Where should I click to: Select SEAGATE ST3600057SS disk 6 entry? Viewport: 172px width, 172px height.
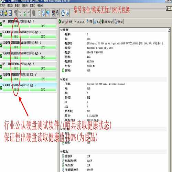29,77
